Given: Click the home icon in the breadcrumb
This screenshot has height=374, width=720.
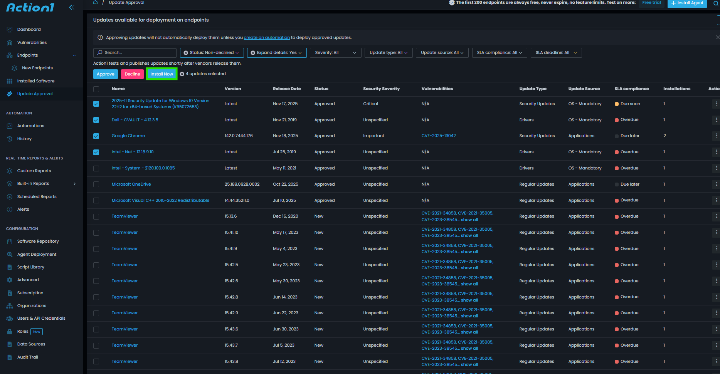Looking at the screenshot, I should pos(95,2).
